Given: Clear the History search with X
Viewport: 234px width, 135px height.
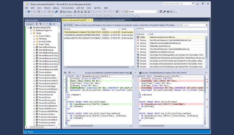Looking at the screenshot, I should click(x=207, y=25).
